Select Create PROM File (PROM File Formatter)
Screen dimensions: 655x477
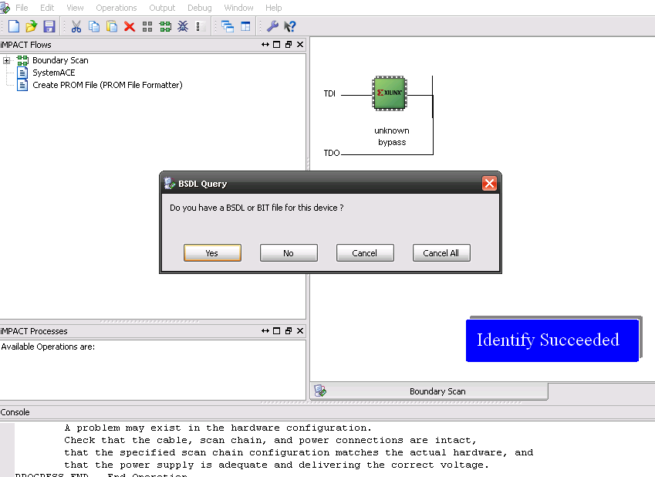coord(107,85)
